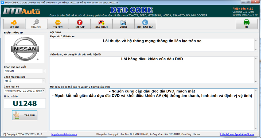Click the Sử dụng Win XP, 7, 8, 10 text
Viewport: 261px width, 138px height.
click(245, 15)
